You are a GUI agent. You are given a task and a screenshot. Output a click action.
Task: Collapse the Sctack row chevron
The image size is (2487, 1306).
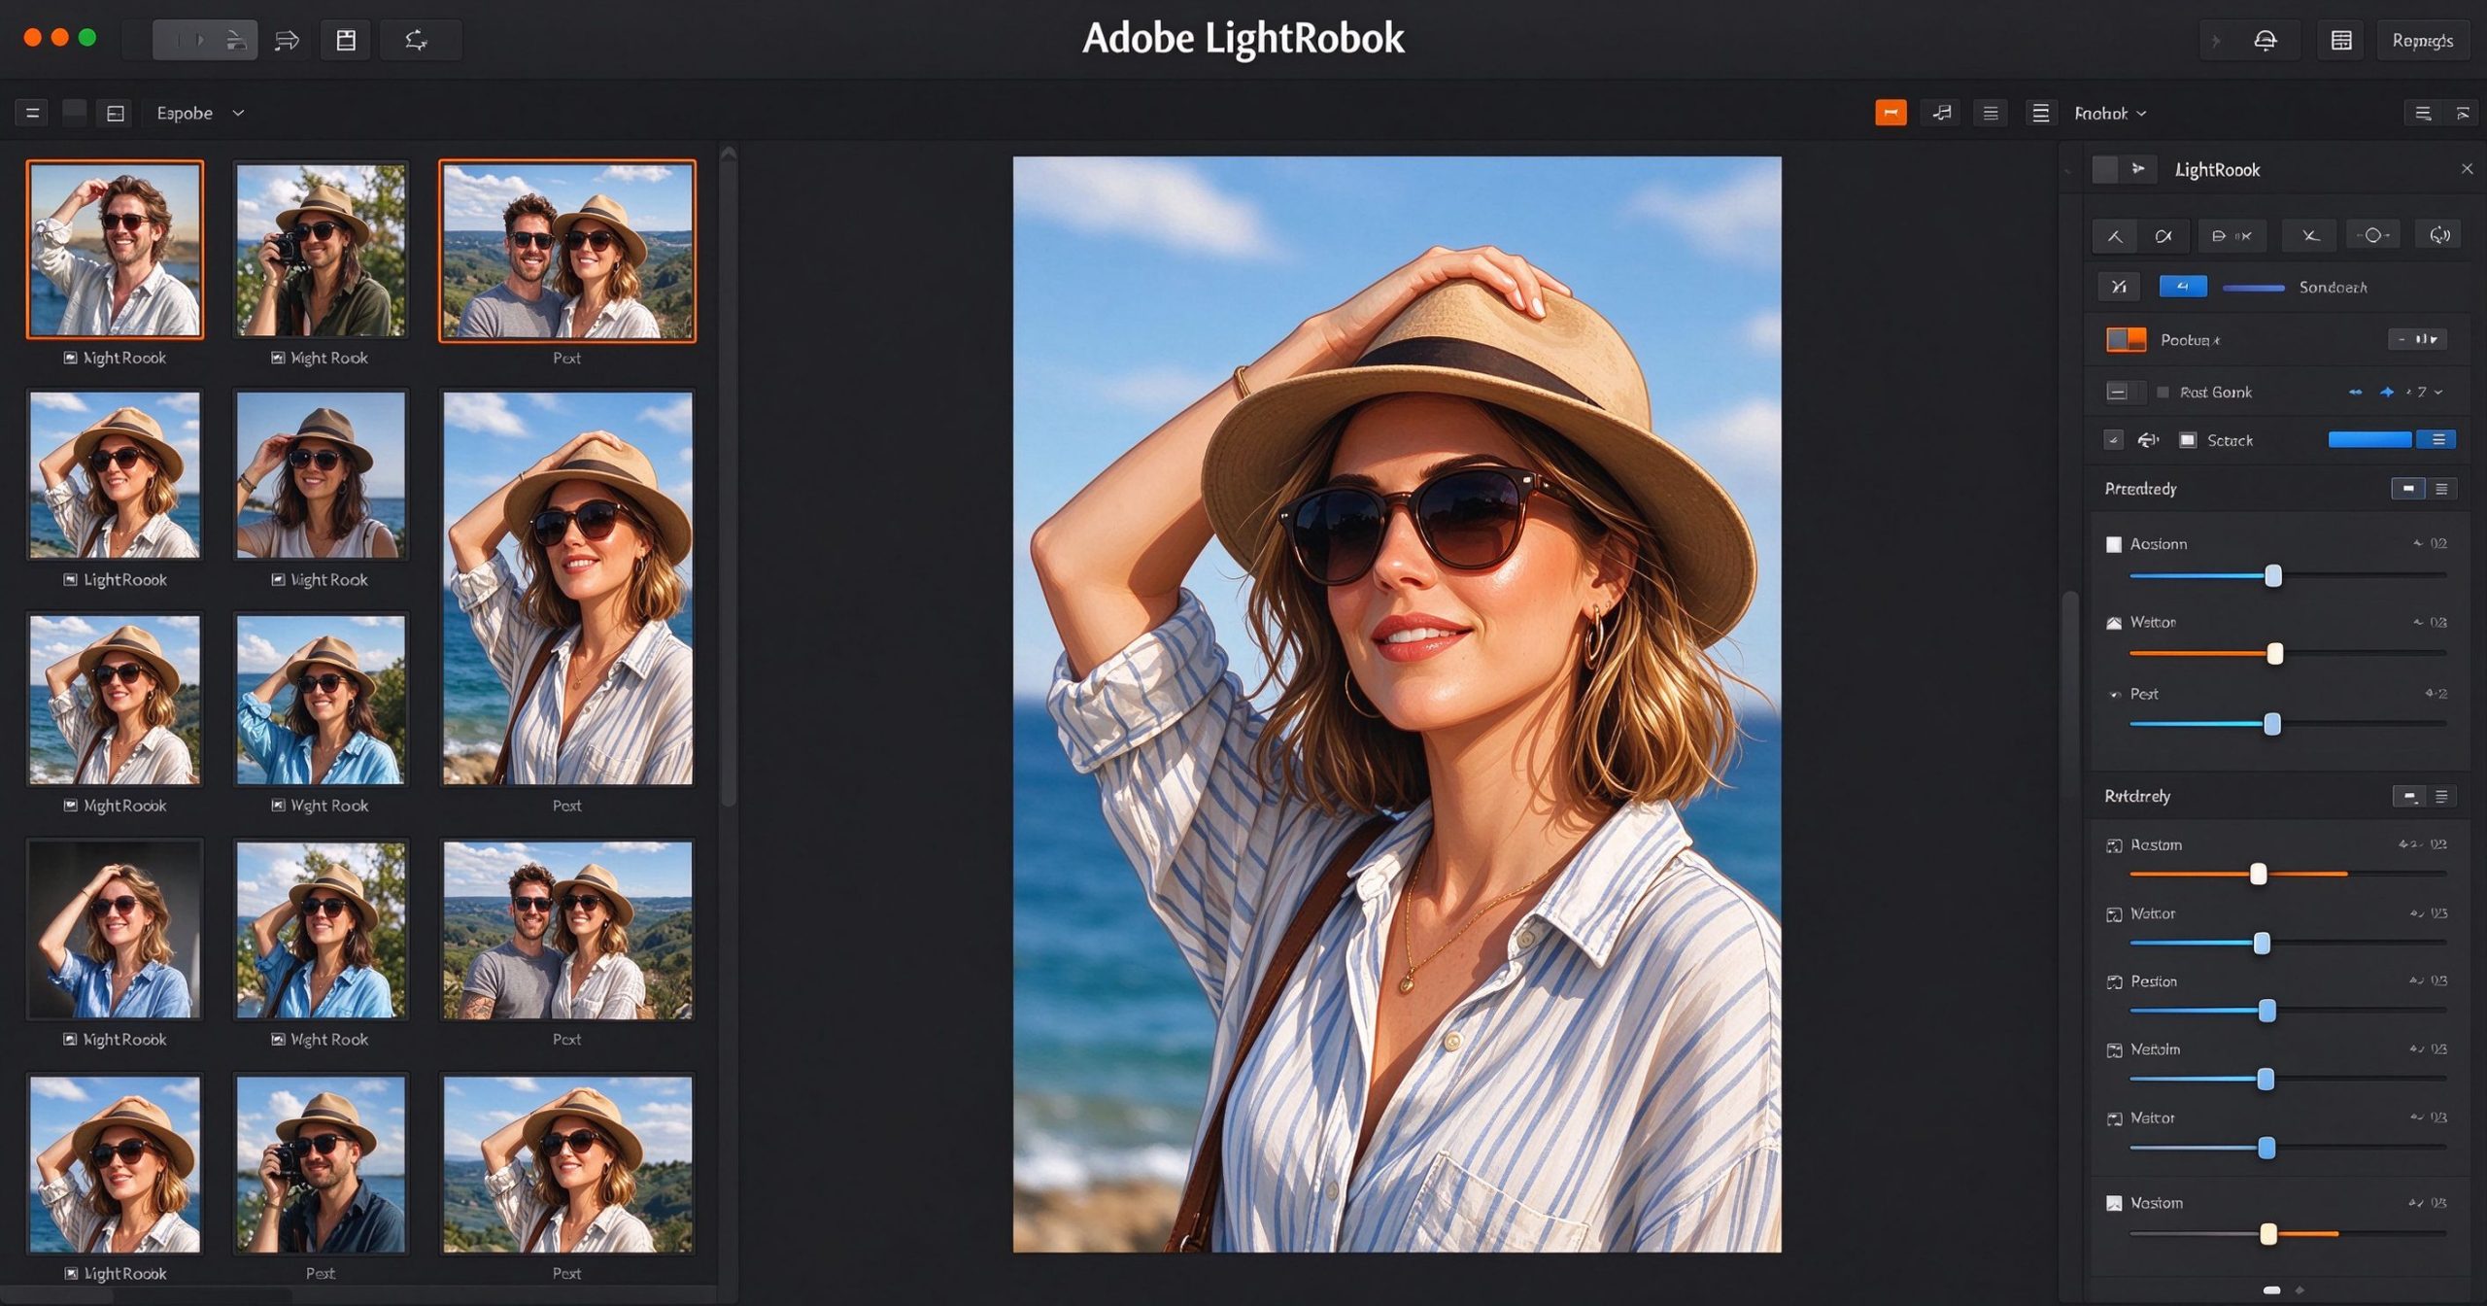[2112, 440]
